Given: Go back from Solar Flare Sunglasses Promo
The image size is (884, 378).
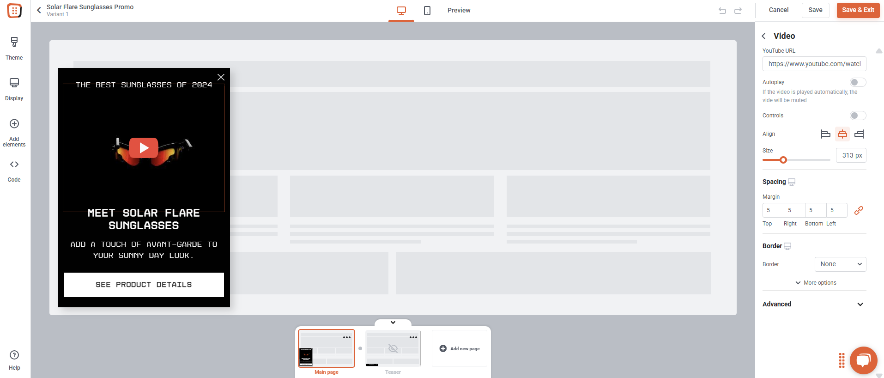Looking at the screenshot, I should (39, 10).
